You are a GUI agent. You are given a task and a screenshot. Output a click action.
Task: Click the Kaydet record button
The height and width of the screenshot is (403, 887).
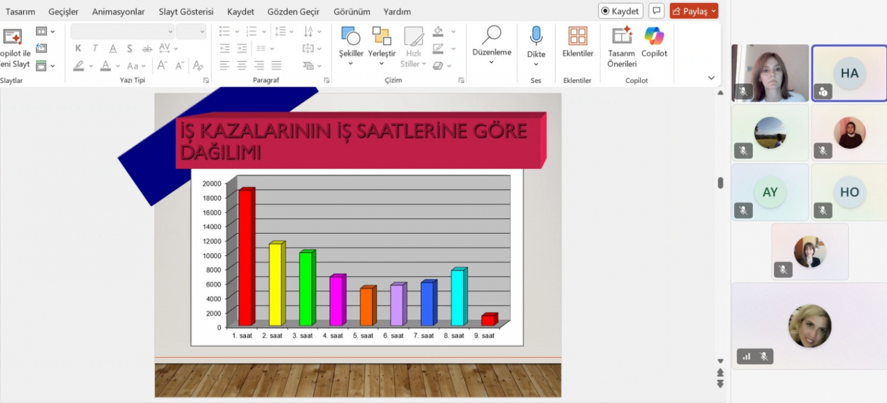(620, 11)
